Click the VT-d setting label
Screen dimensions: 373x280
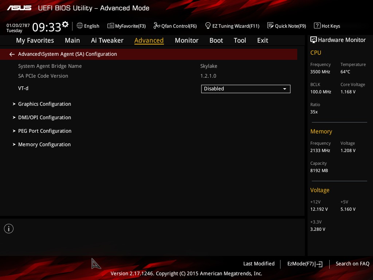tap(23, 88)
